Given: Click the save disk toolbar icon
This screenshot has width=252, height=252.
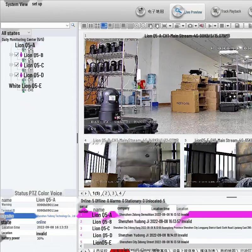Looking at the screenshot, I should [237, 26].
